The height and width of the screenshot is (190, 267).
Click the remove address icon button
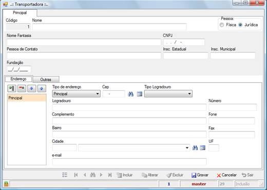22,88
